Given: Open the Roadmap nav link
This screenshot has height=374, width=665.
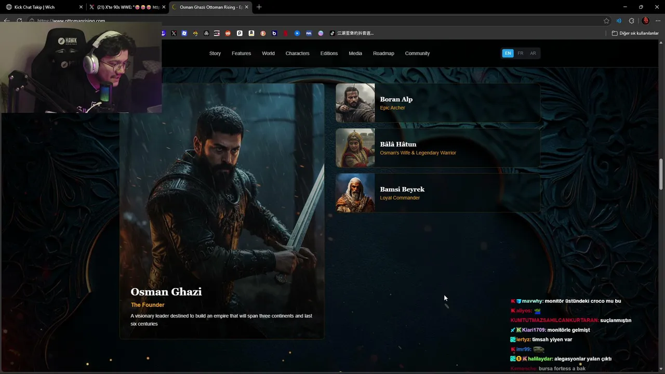Looking at the screenshot, I should click(383, 54).
